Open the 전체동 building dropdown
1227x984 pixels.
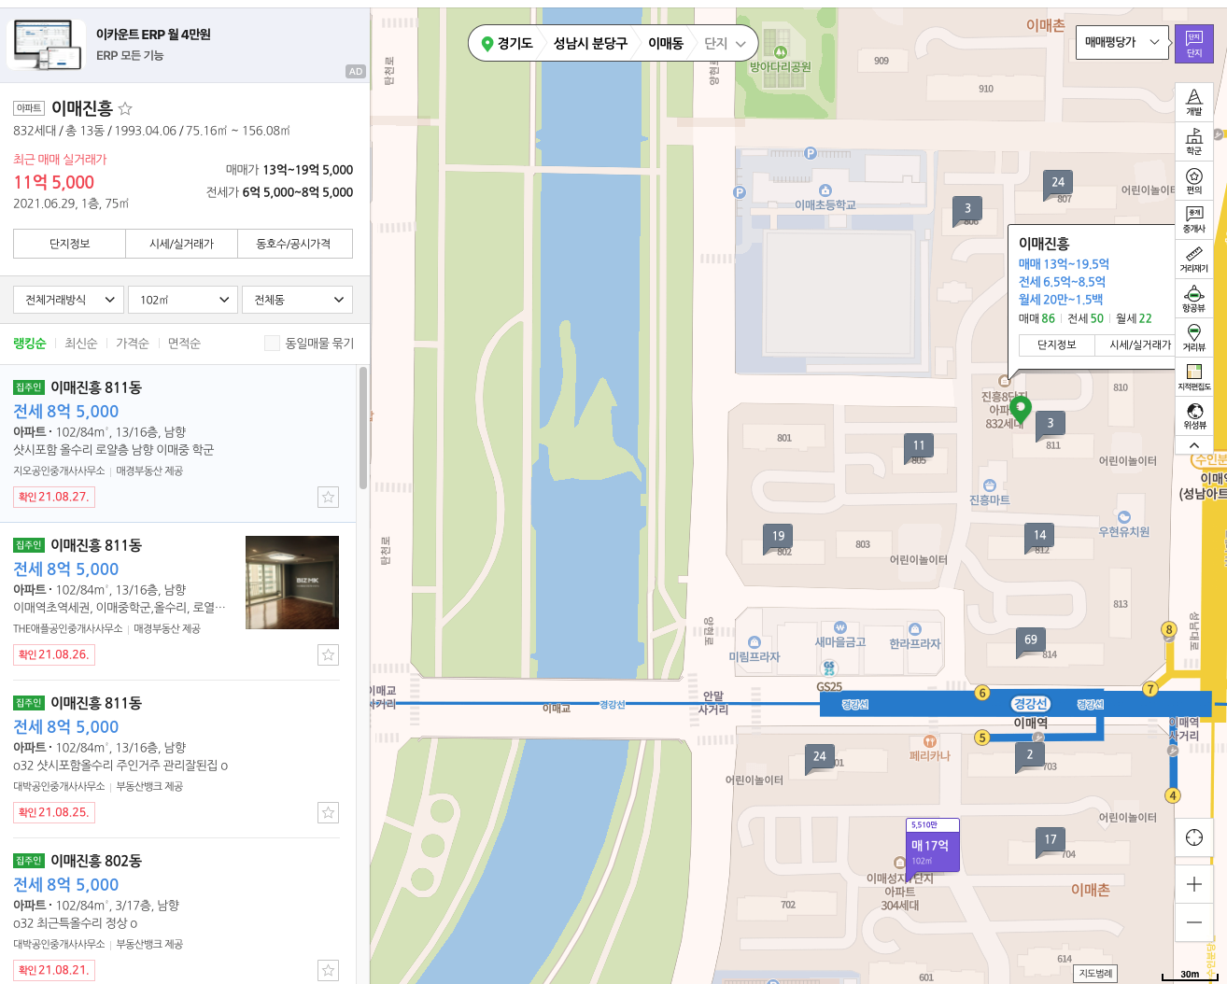(297, 300)
